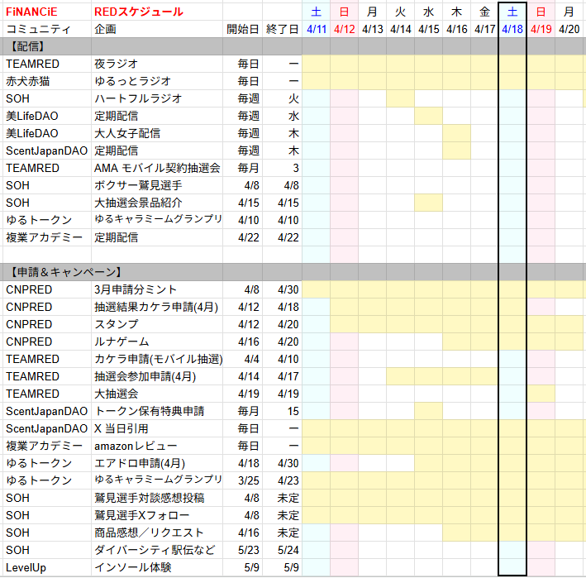
Task: Select the 終了日 column header
Action: 282,29
